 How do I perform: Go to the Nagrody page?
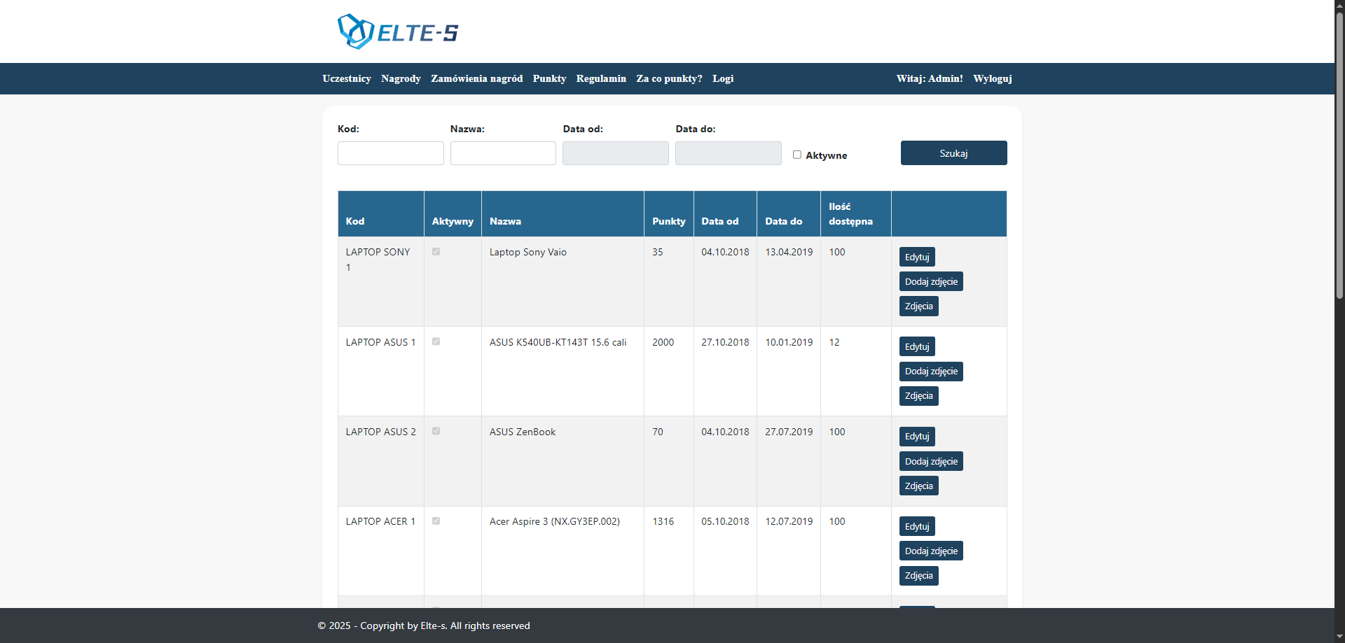401,78
